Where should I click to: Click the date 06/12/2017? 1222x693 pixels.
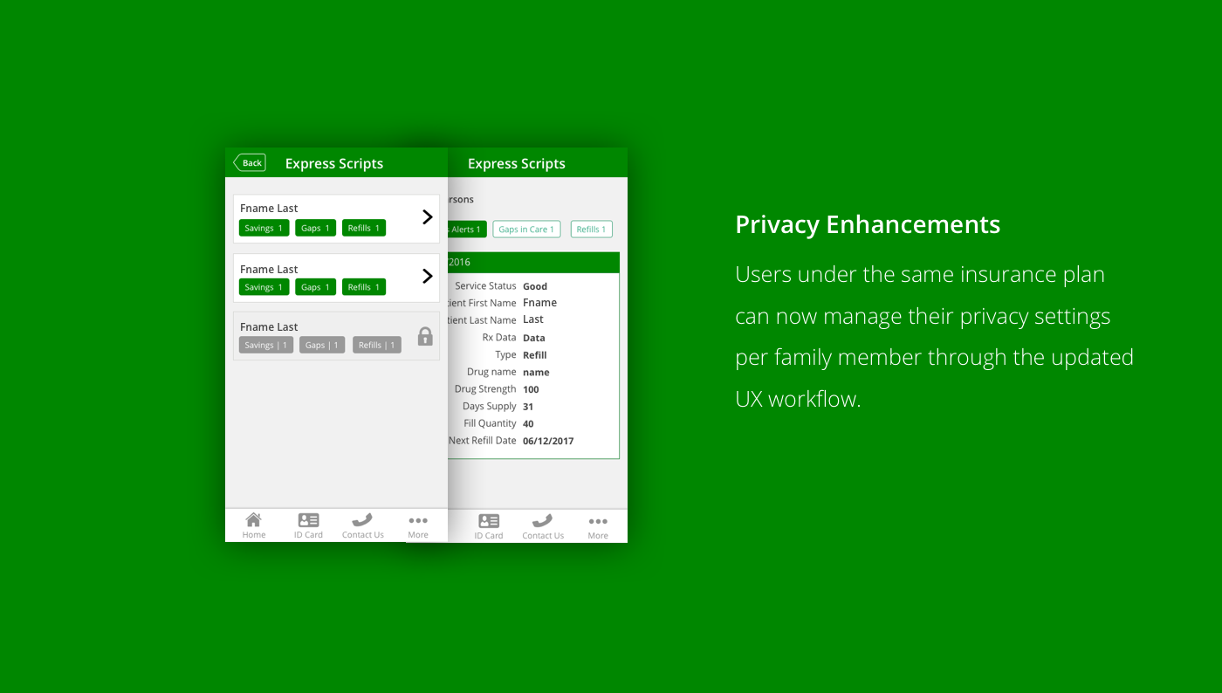548,441
